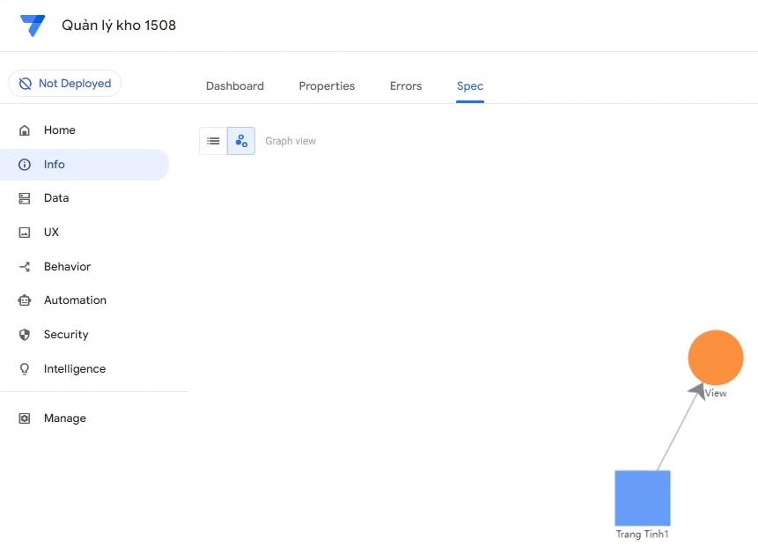
Task: Click the Home house icon
Action: point(24,130)
